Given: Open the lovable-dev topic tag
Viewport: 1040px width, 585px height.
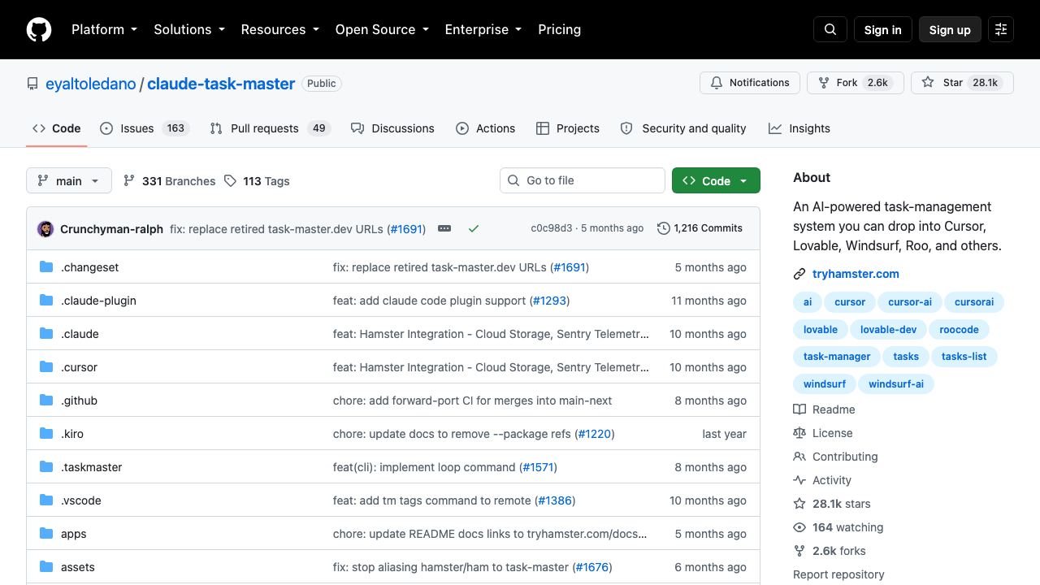Looking at the screenshot, I should [x=888, y=330].
